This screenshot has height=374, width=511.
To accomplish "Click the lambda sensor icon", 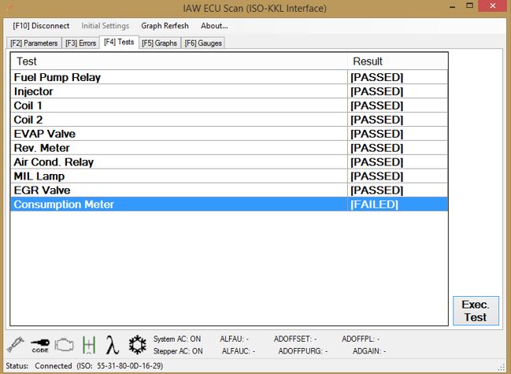I will click(x=113, y=345).
